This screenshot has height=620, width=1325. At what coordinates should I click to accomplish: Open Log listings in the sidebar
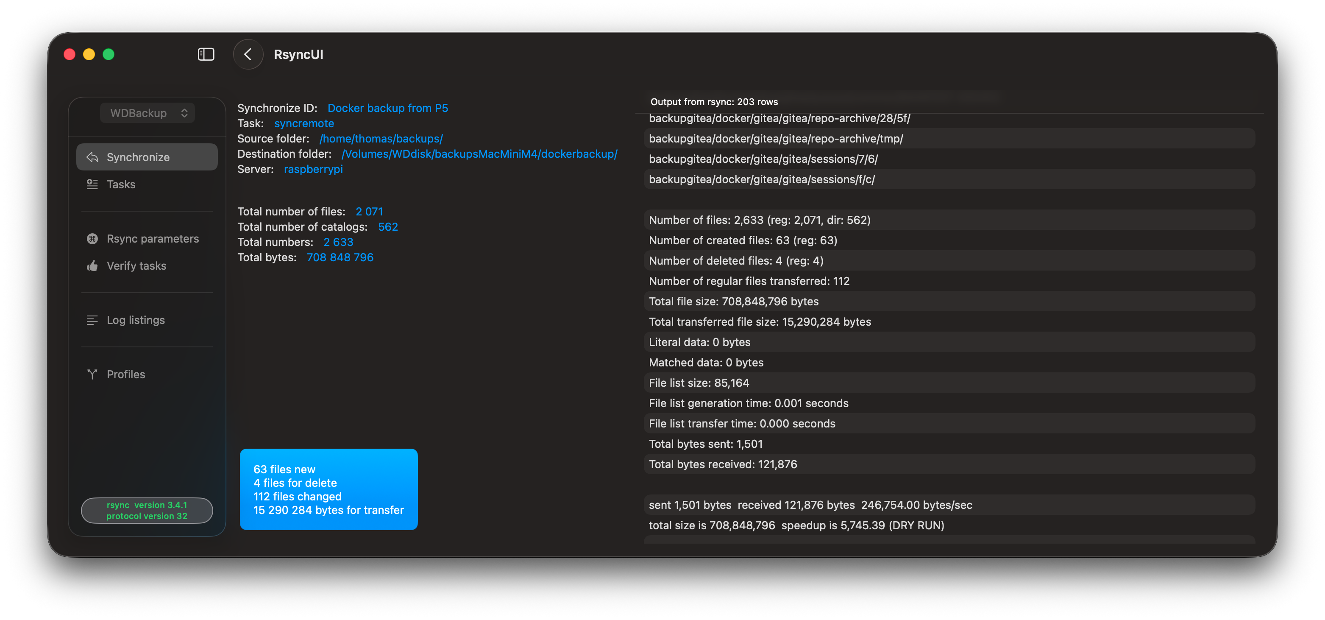147,320
